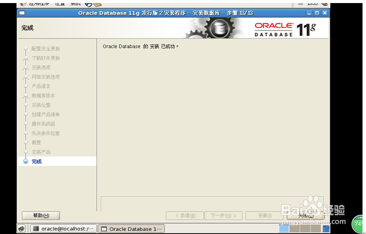Select the 下载软件更新 step
This screenshot has width=366, height=234.
(x=46, y=58)
